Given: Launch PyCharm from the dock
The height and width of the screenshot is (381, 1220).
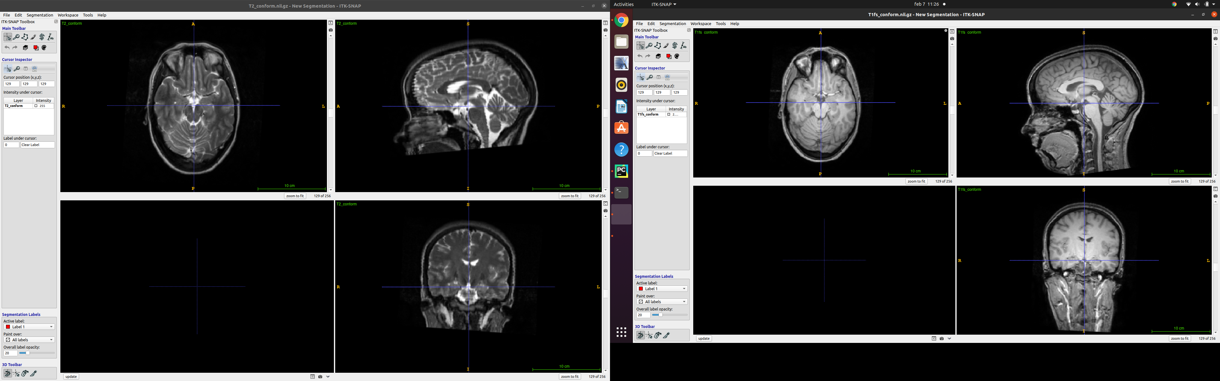Looking at the screenshot, I should pos(621,171).
